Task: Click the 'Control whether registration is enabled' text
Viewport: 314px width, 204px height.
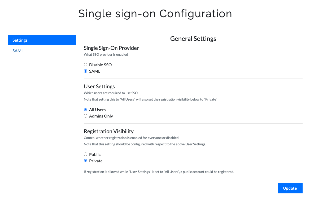Action: point(132,138)
